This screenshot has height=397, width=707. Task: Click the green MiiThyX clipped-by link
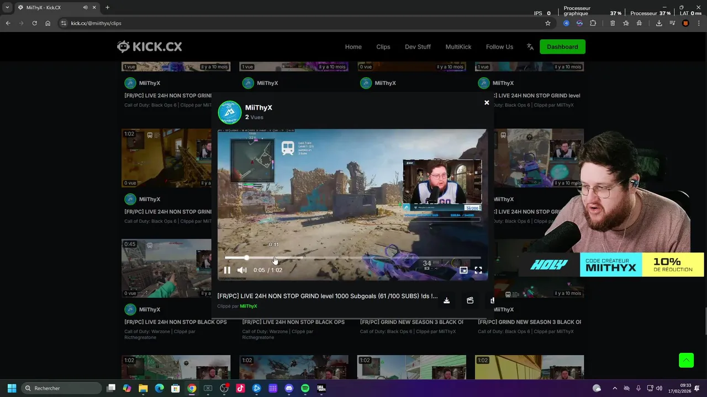[x=249, y=306]
